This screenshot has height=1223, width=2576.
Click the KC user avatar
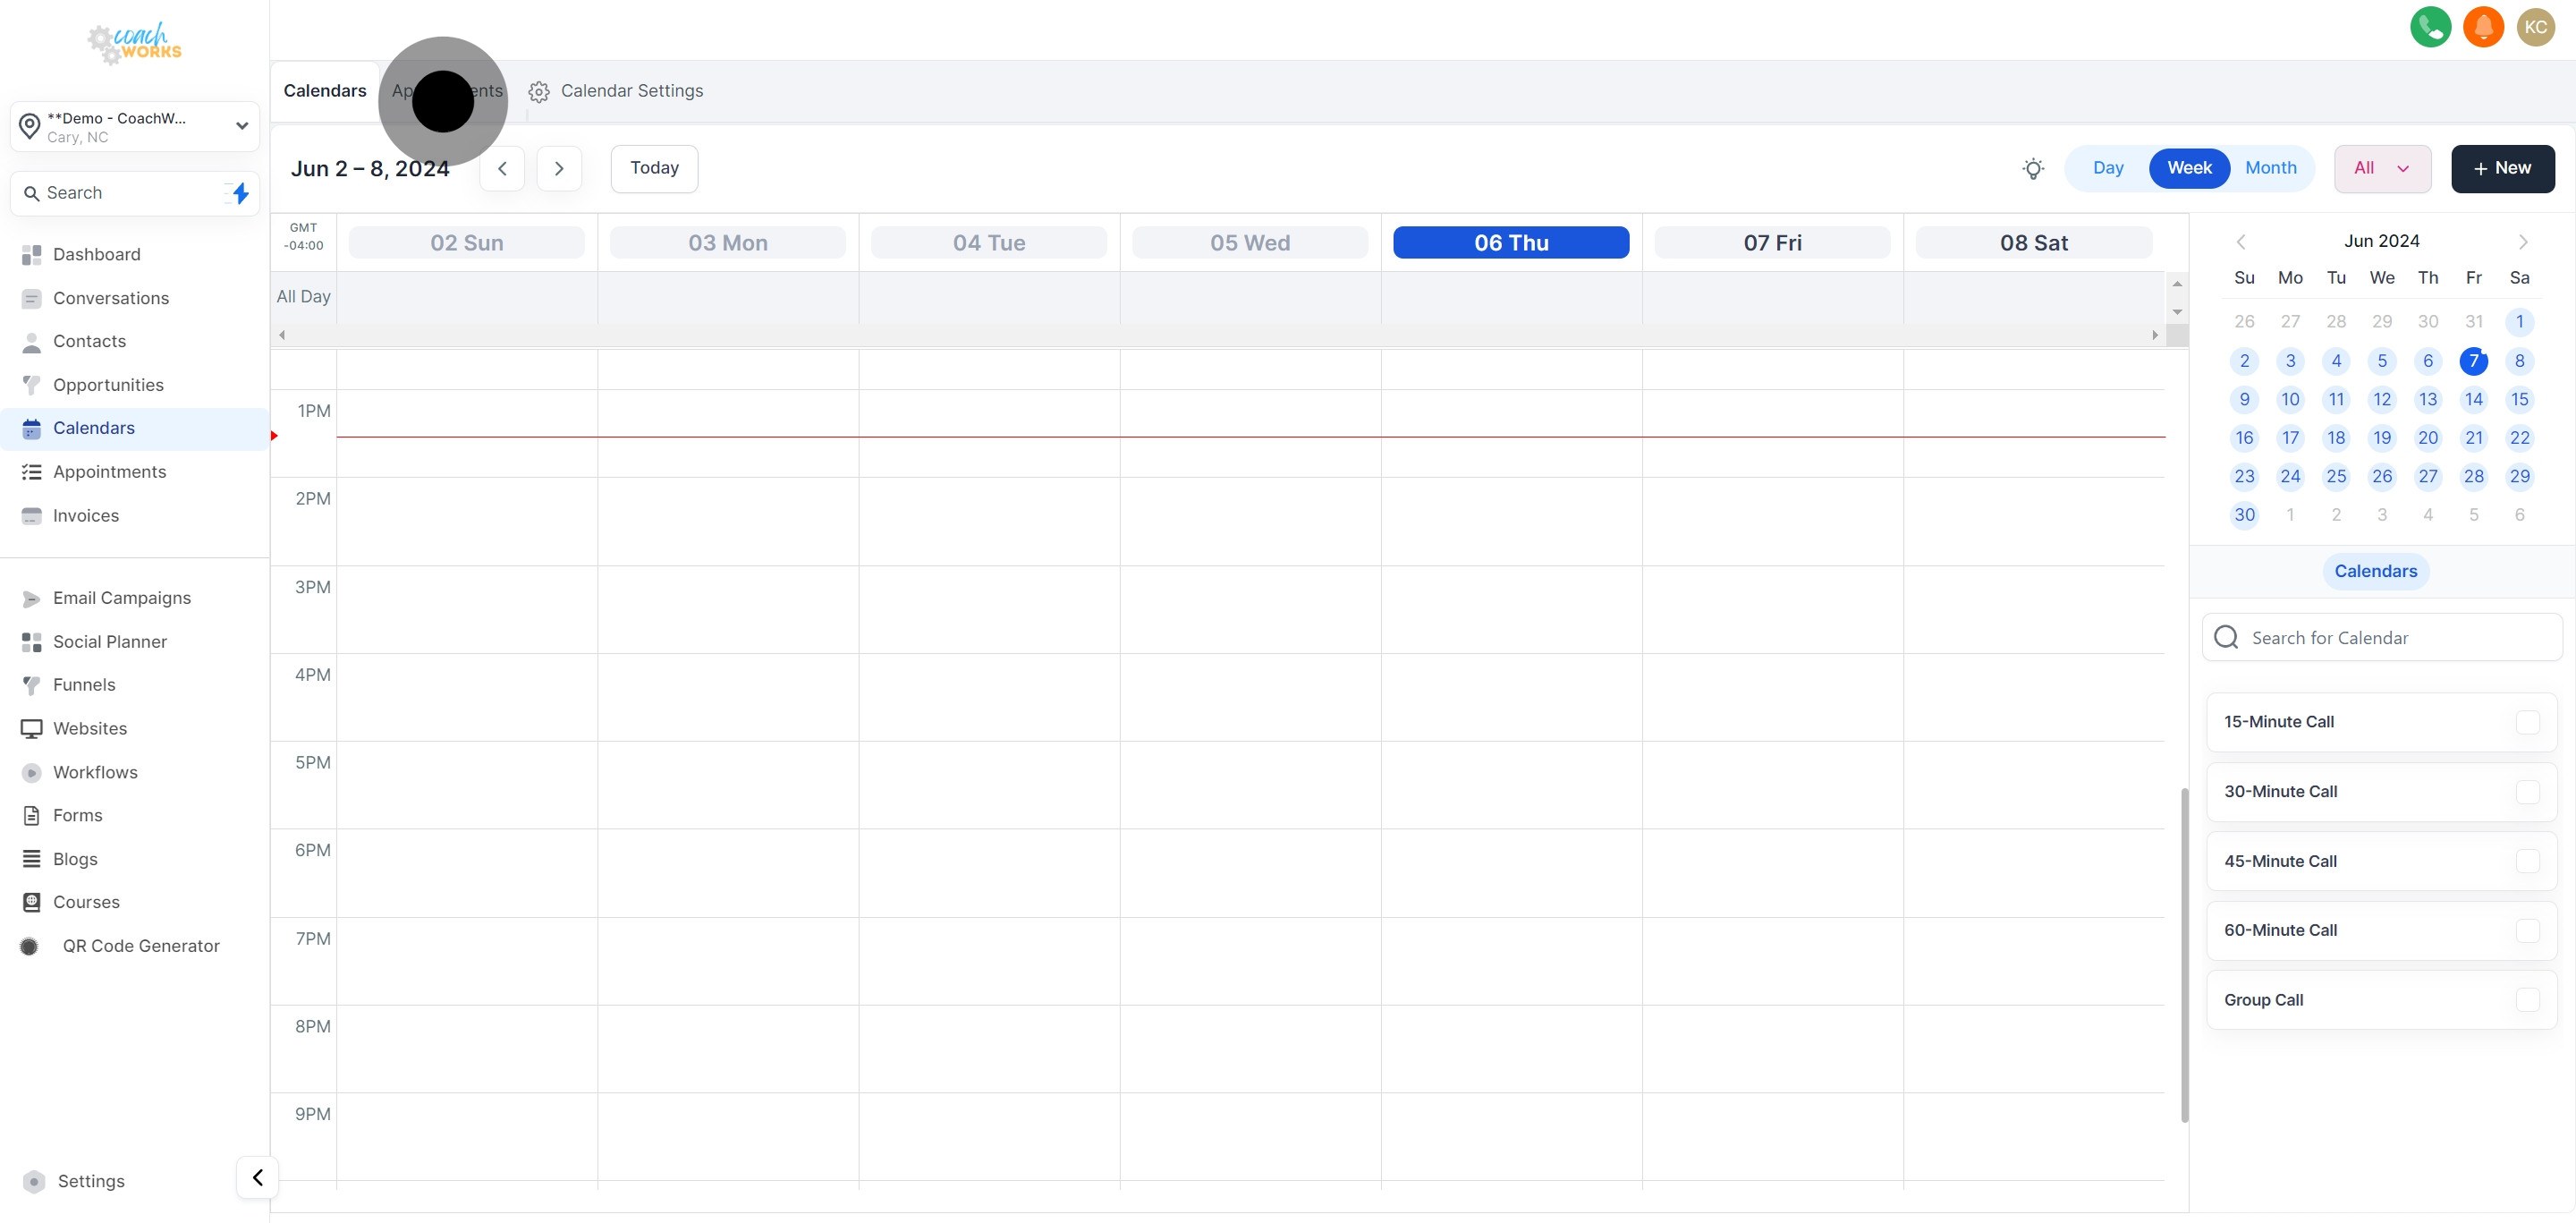(x=2536, y=27)
